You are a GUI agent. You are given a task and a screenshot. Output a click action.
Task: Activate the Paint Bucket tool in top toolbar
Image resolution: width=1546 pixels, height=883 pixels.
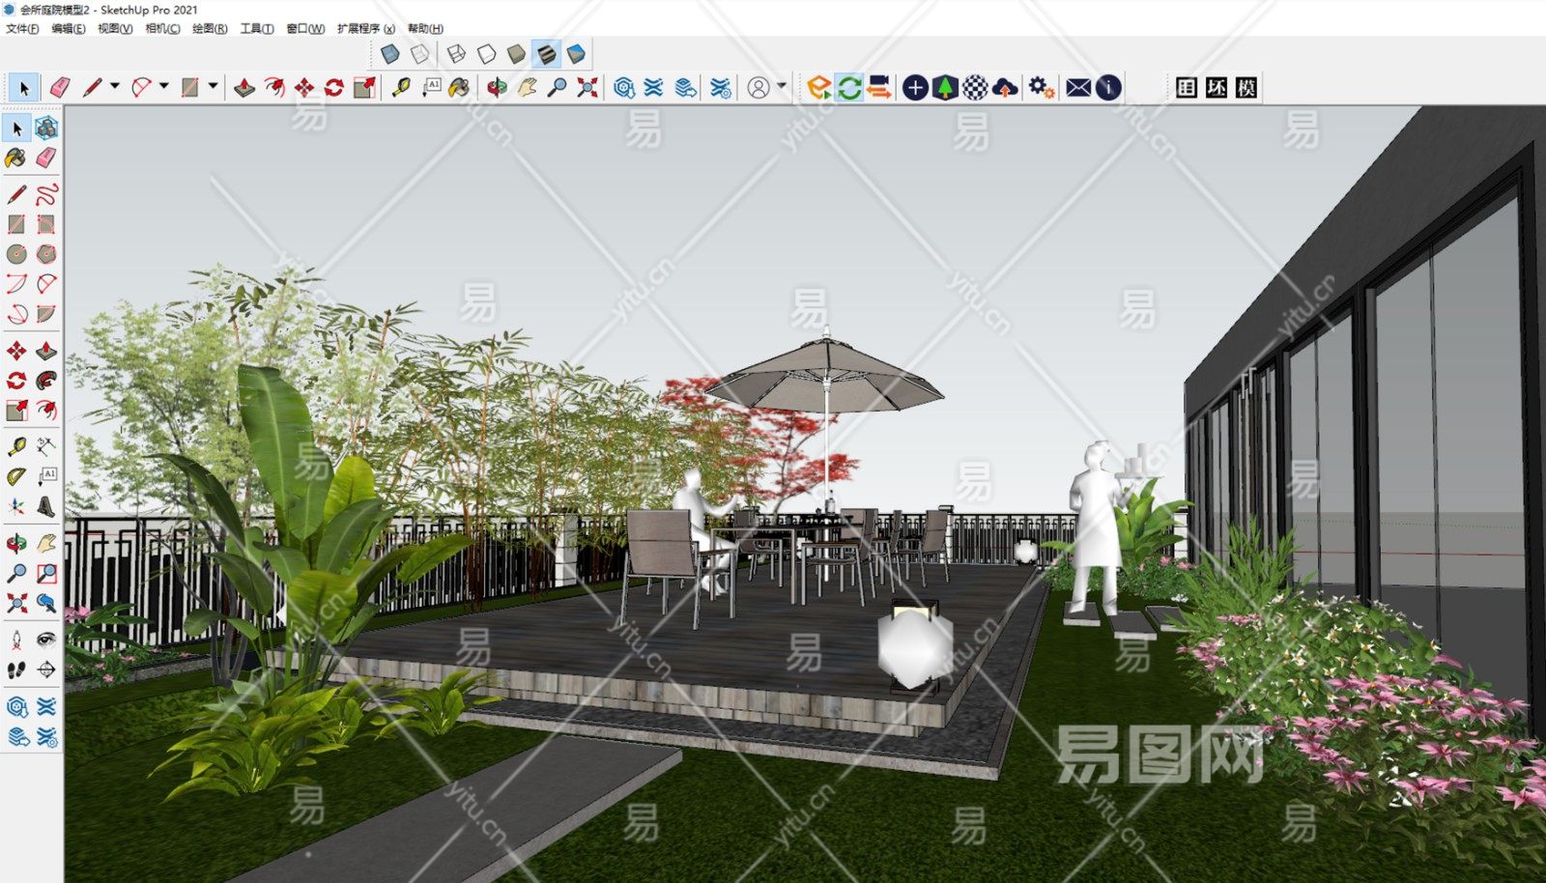click(459, 88)
